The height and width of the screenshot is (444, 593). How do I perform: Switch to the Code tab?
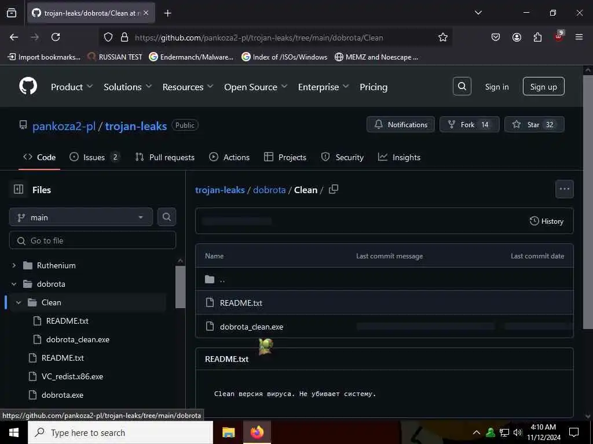[x=39, y=157]
